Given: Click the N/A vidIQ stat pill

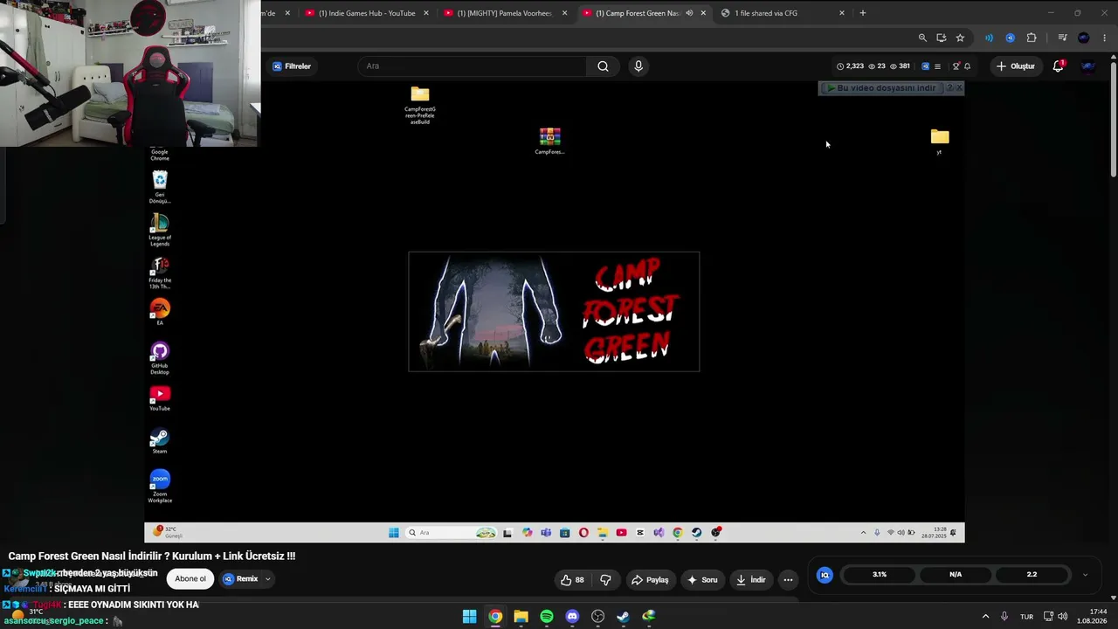Looking at the screenshot, I should [956, 575].
